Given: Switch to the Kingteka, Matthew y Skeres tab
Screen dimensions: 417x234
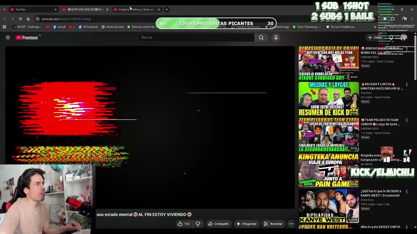Looking at the screenshot, I should click(x=136, y=9).
